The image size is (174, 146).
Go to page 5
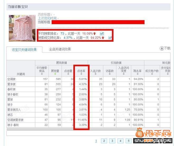[x=129, y=141]
